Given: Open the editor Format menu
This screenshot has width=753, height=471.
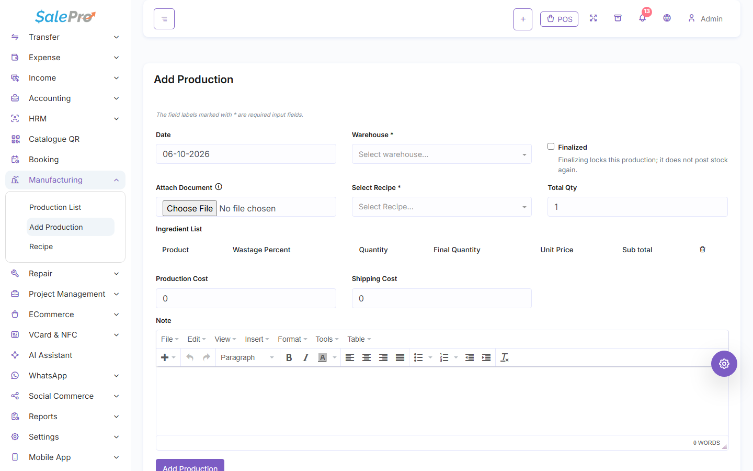Looking at the screenshot, I should tap(292, 339).
